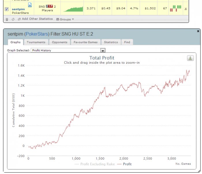Click the recent form bars icon

point(175,8)
